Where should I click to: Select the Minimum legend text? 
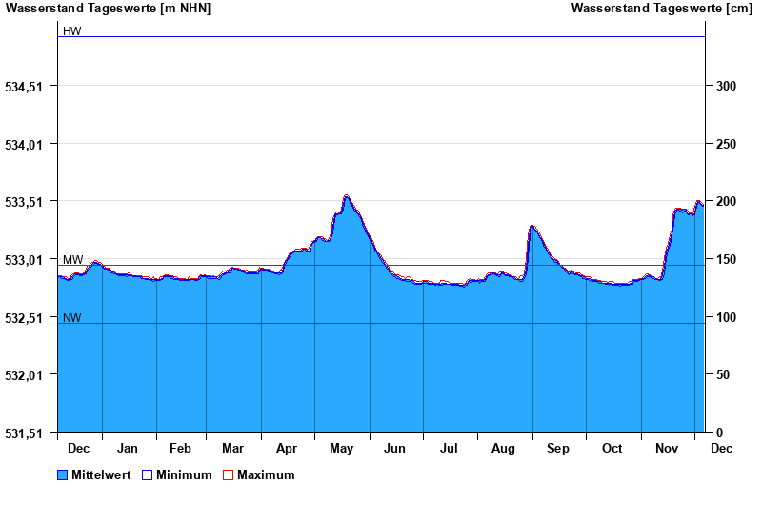click(x=184, y=475)
